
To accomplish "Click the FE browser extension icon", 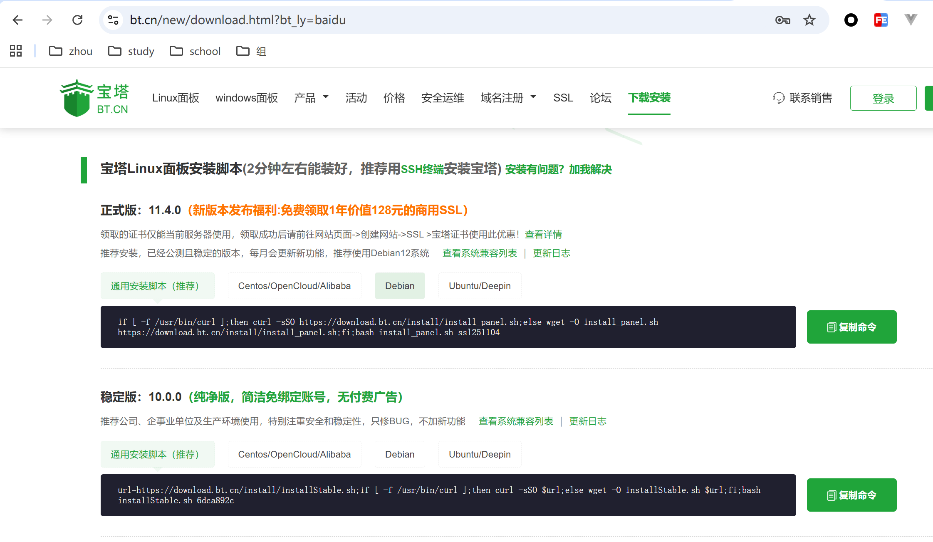I will point(881,20).
